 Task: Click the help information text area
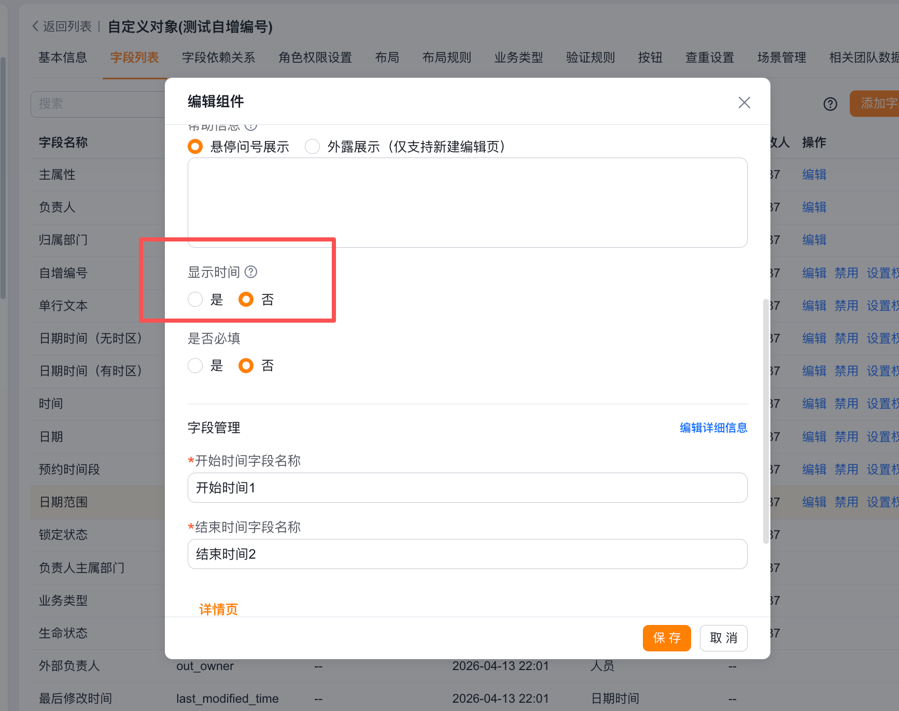pos(467,203)
